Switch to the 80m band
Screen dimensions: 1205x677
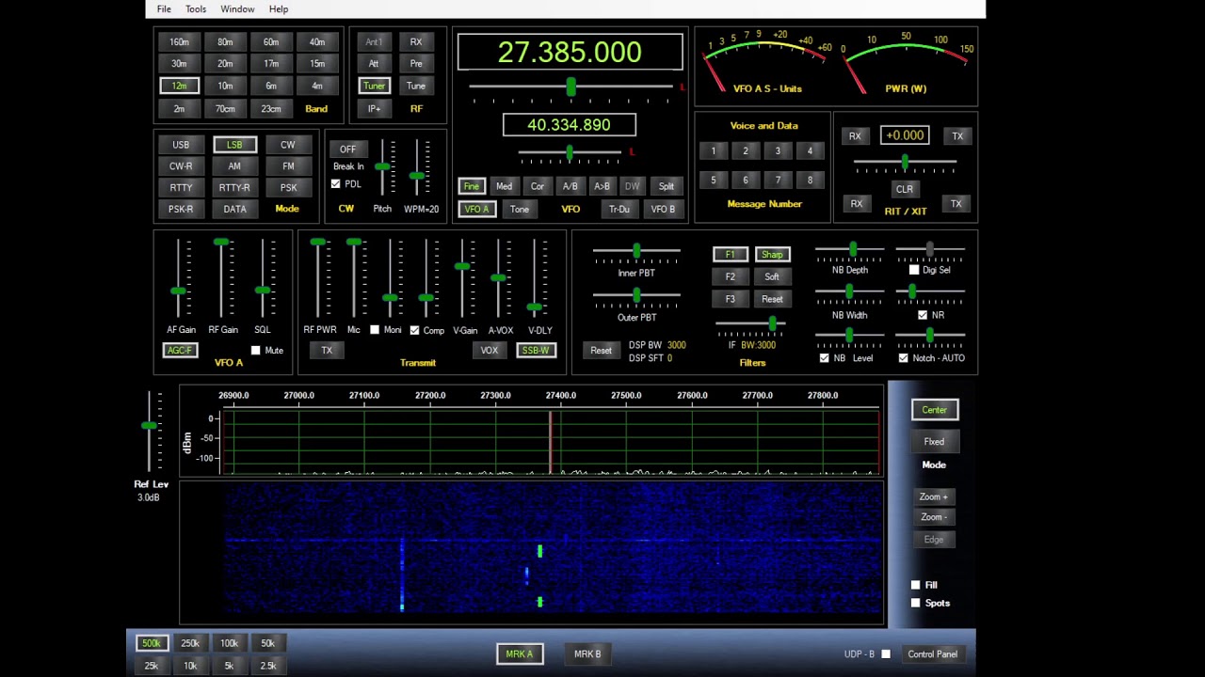point(225,42)
